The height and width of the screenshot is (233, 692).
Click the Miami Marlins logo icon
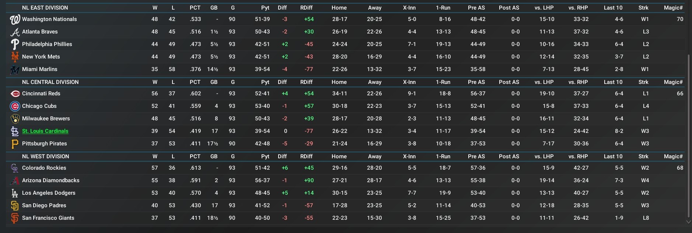tap(15, 70)
